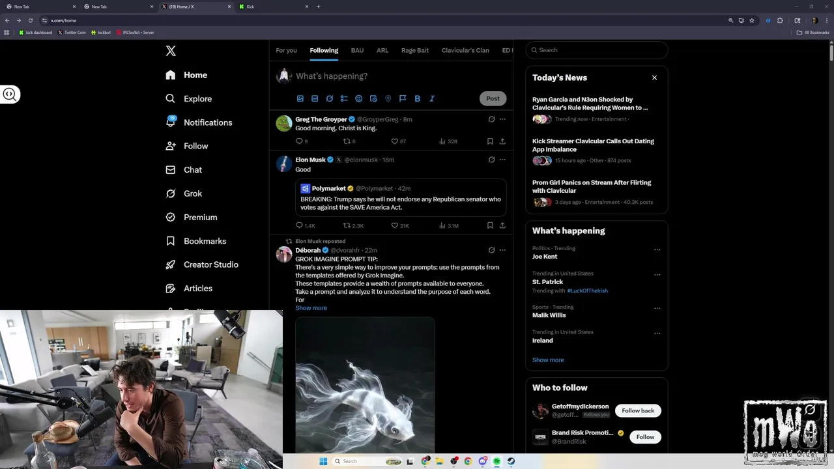Click the Grok icon in the composer
This screenshot has width=834, height=469.
coord(330,98)
